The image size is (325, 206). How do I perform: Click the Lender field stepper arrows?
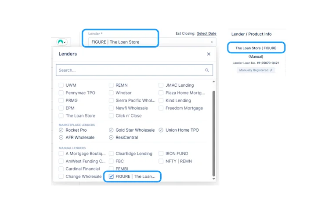pyautogui.click(x=212, y=42)
